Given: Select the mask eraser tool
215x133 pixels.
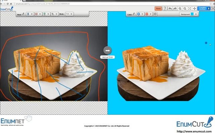Looking at the screenshot, I should (x=53, y=14).
